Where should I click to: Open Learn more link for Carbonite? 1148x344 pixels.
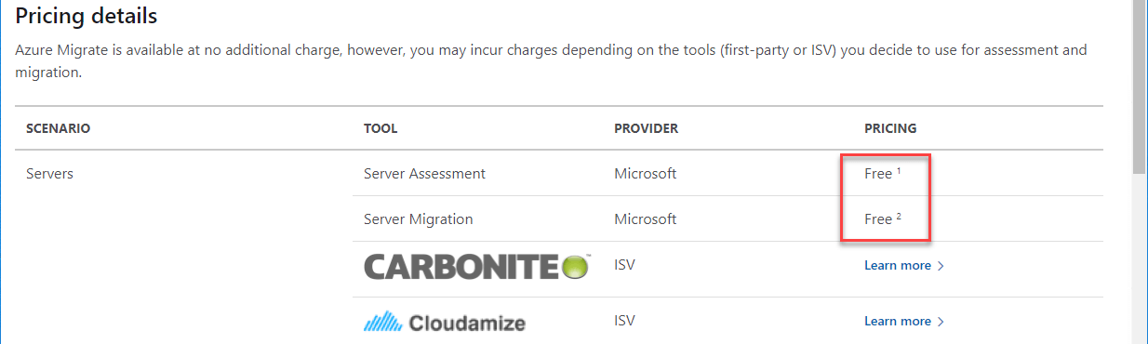click(898, 266)
